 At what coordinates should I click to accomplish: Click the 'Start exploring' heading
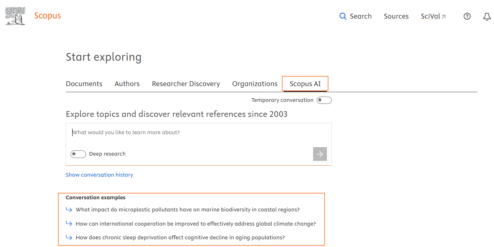pyautogui.click(x=104, y=57)
